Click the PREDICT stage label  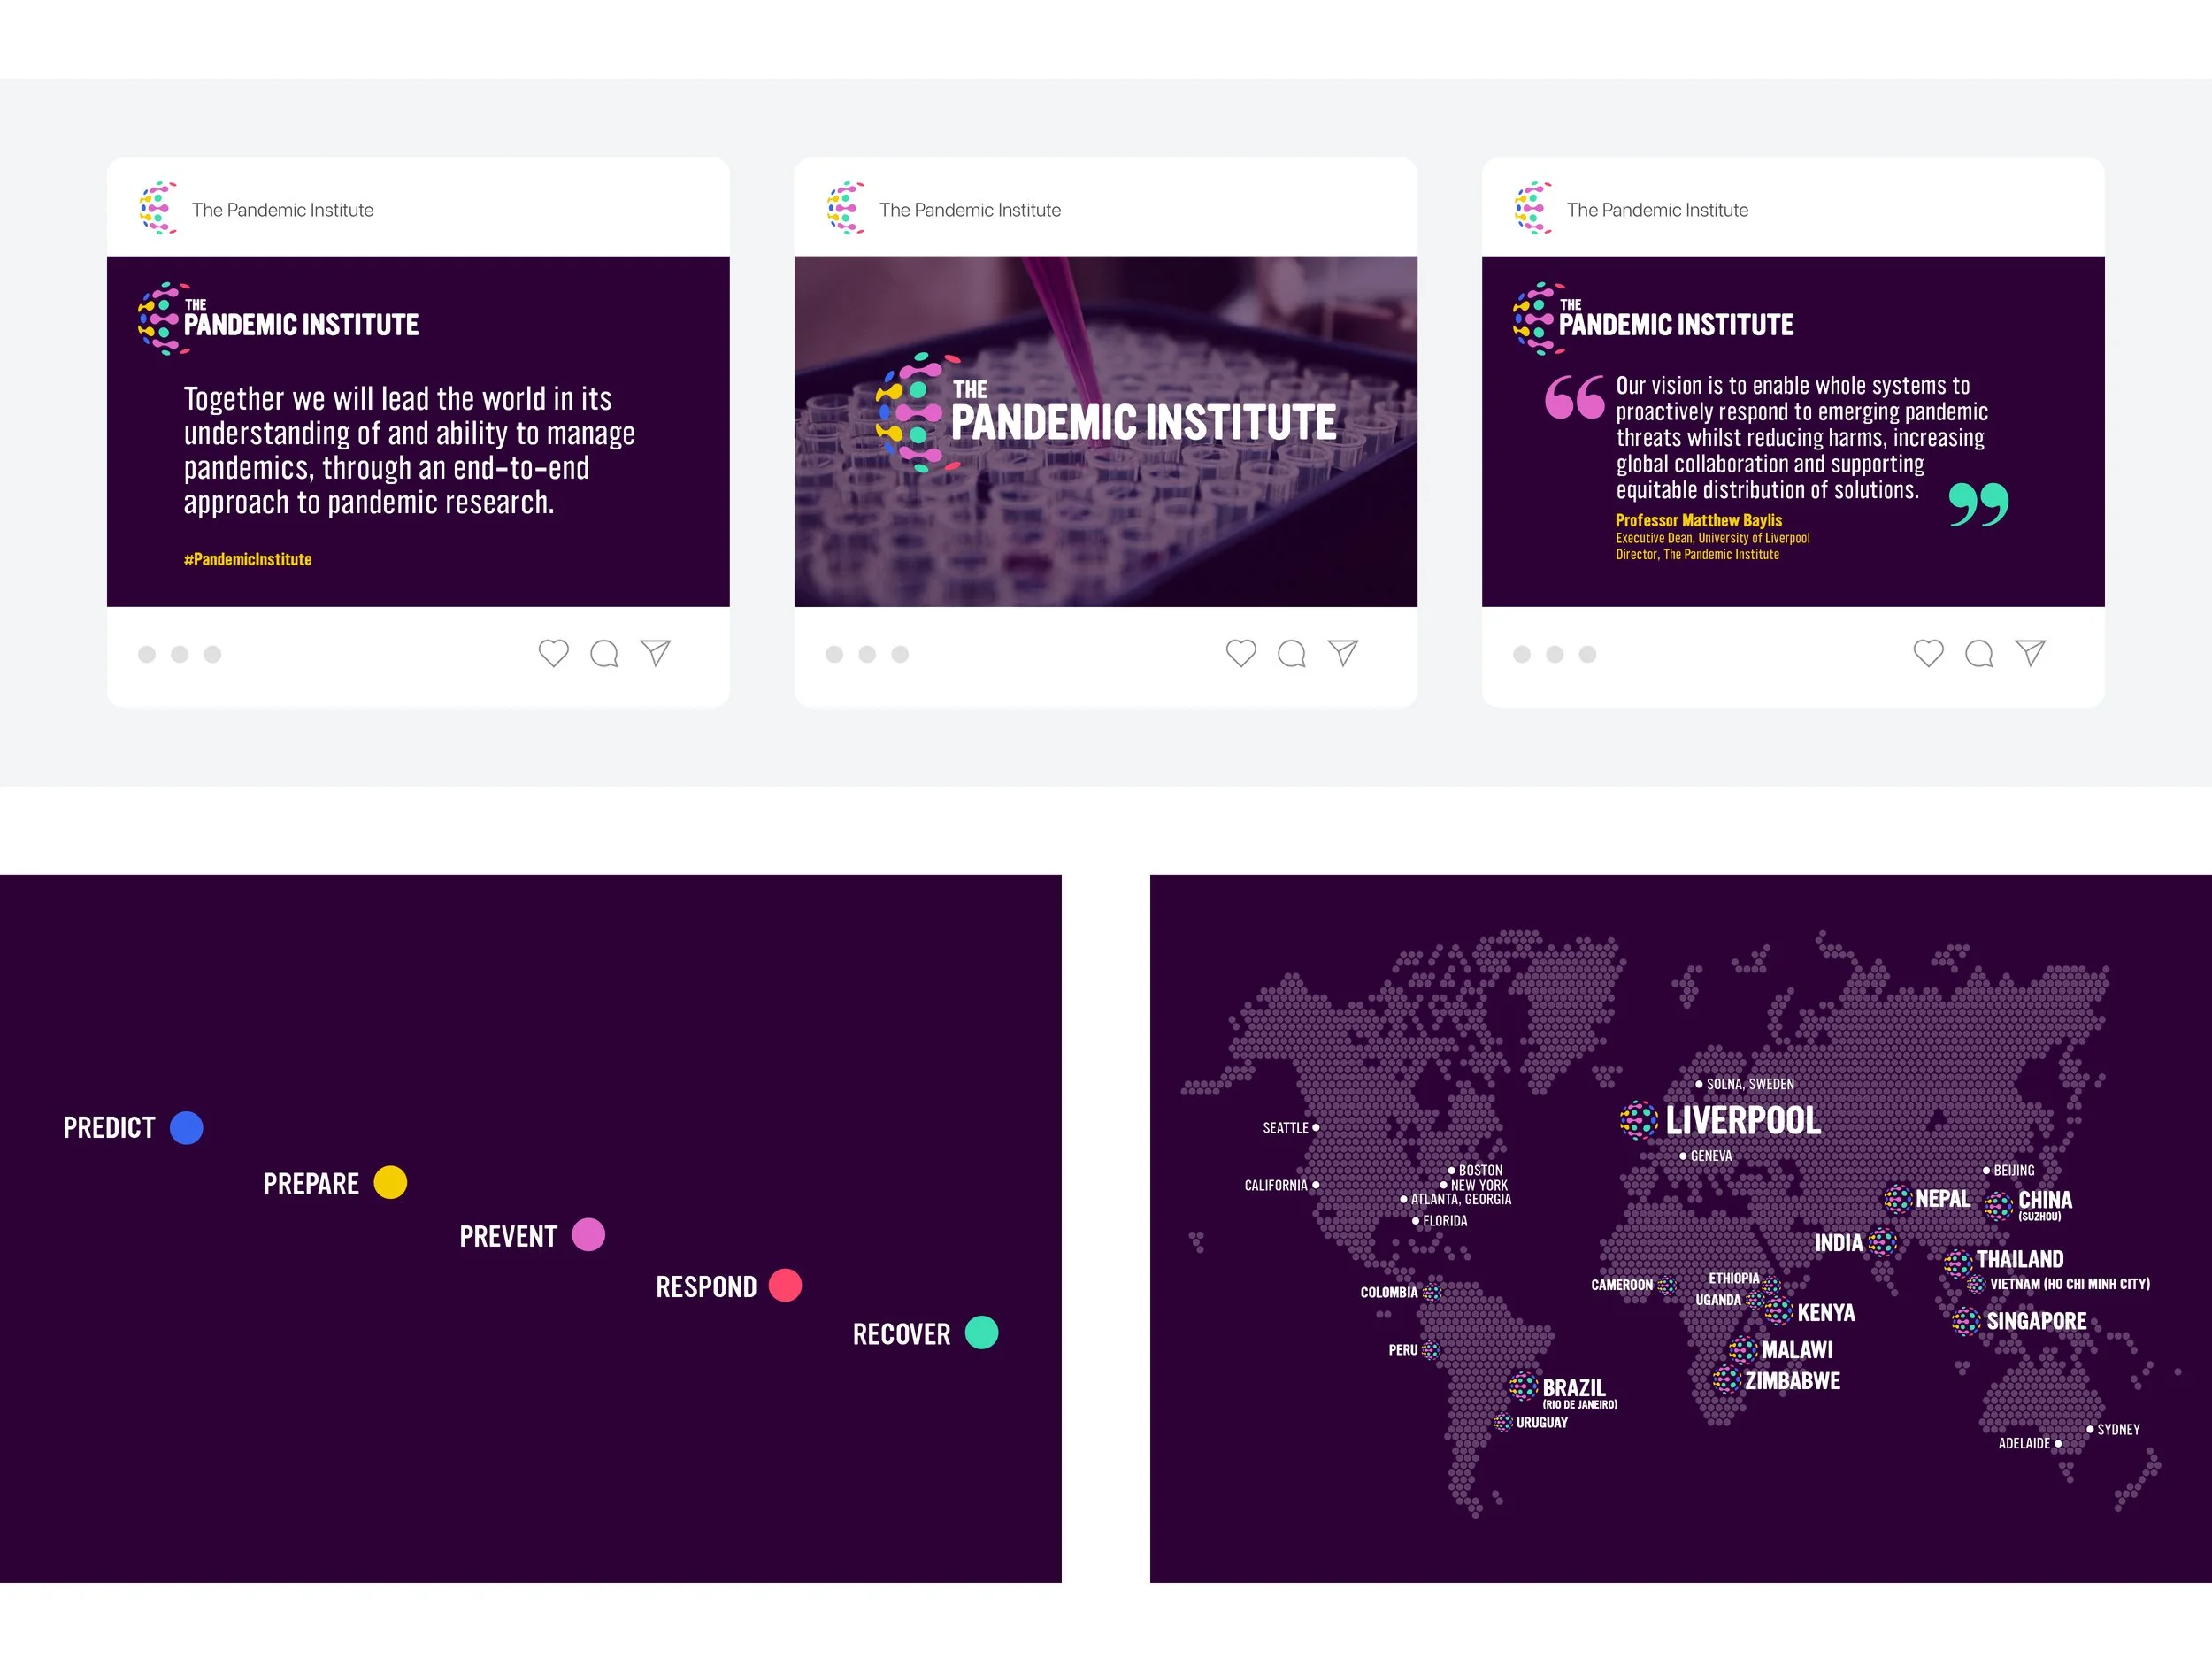tap(109, 1128)
